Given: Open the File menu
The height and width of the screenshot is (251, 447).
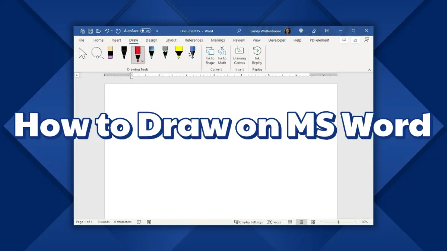Looking at the screenshot, I should click(x=81, y=40).
